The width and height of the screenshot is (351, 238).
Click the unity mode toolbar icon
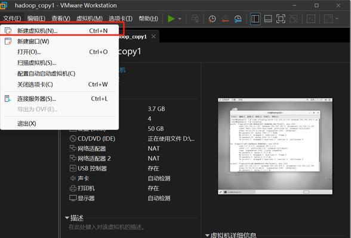tap(294, 18)
